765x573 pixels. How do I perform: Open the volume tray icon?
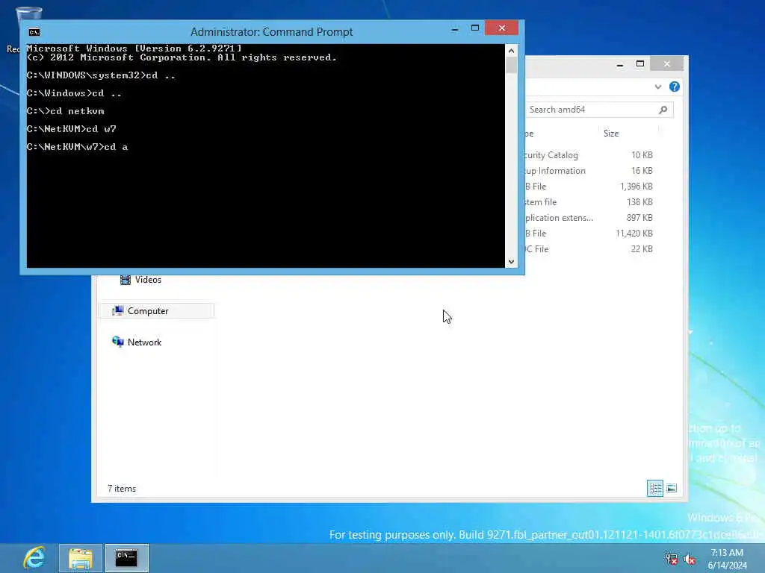click(690, 559)
